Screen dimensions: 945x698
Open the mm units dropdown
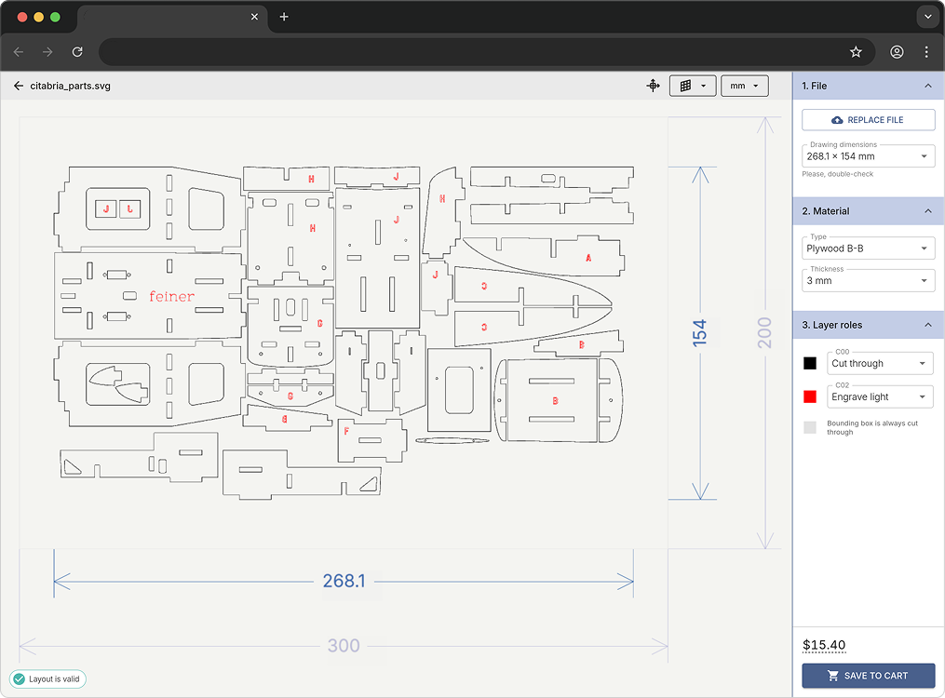pos(745,85)
